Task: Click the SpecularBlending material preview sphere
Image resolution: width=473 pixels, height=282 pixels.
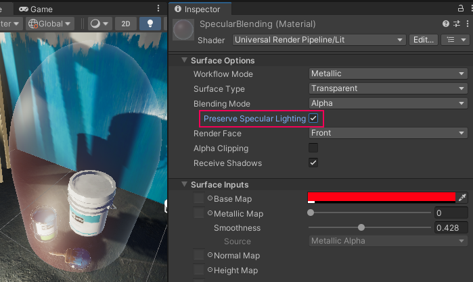Action: tap(183, 31)
